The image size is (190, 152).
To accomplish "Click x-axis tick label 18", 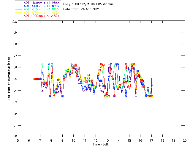I will point(162,140).
